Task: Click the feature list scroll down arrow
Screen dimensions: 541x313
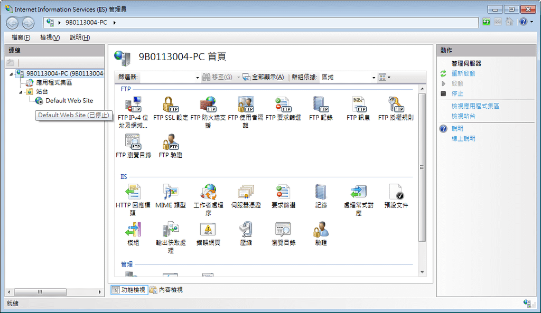Action: (x=422, y=272)
